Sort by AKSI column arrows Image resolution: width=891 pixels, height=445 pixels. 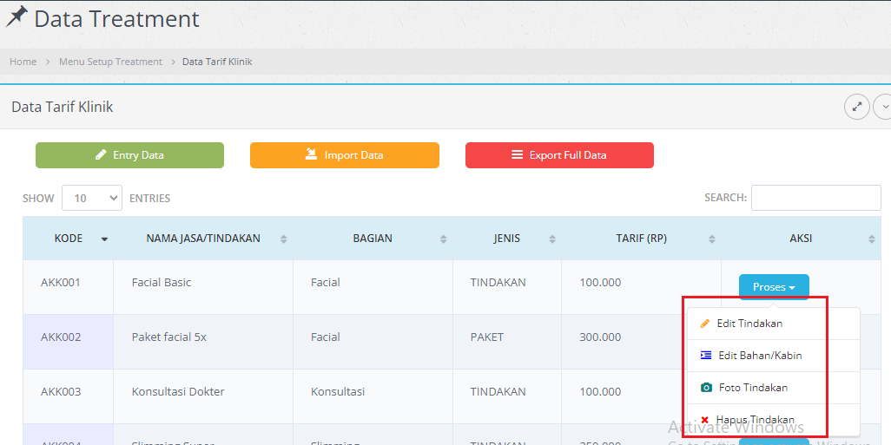click(x=872, y=239)
